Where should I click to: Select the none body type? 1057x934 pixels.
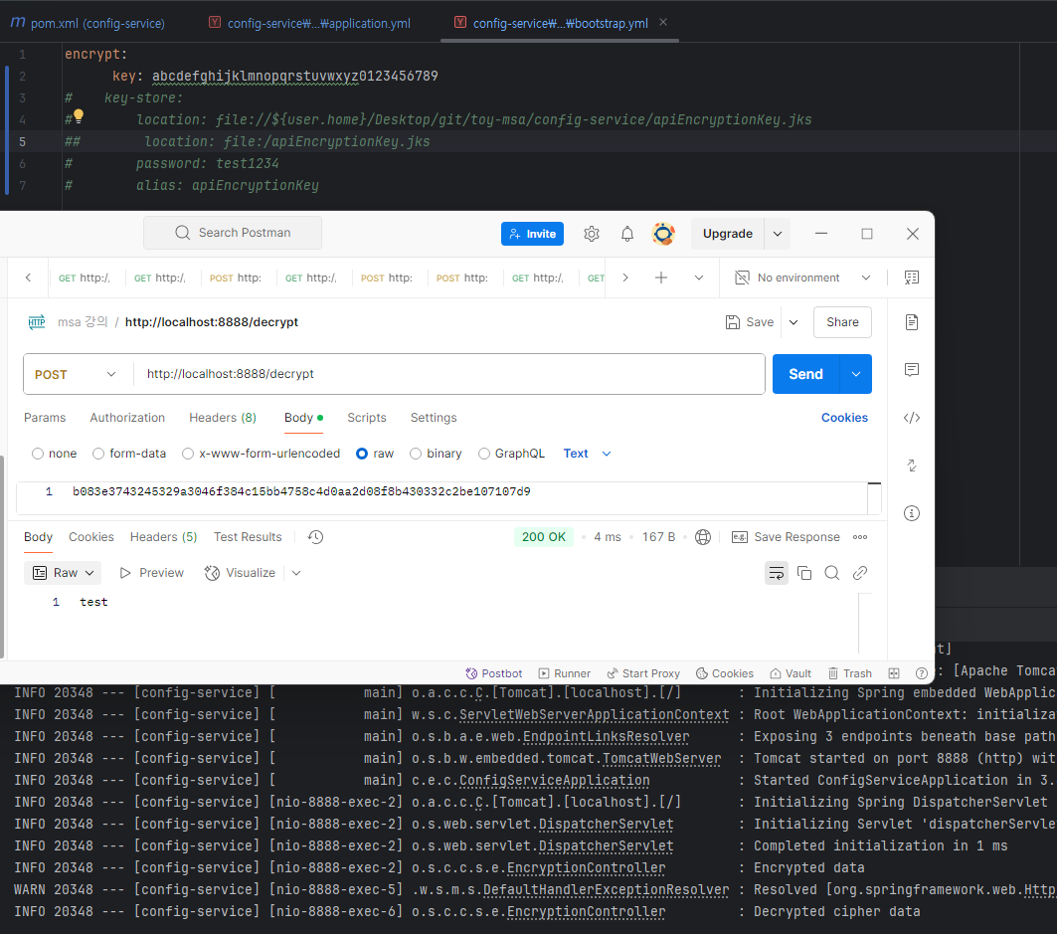click(38, 454)
